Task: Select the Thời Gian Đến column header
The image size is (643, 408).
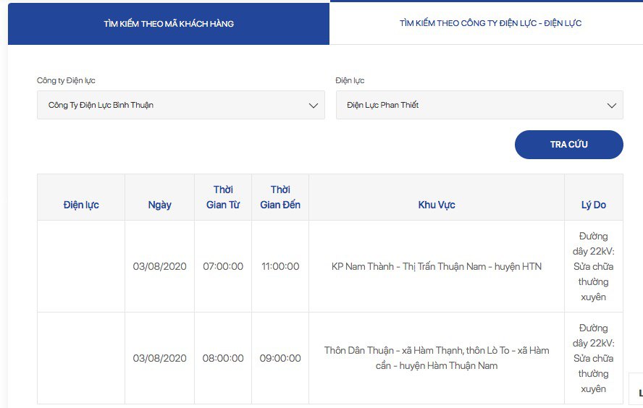Action: (280, 197)
